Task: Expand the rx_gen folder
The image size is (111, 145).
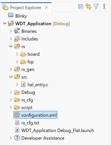Action: coord(11,69)
